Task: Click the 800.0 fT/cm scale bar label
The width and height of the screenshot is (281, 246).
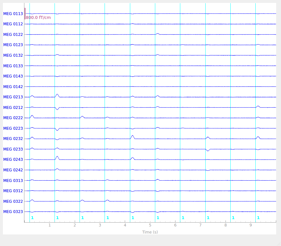Action: pyautogui.click(x=38, y=18)
